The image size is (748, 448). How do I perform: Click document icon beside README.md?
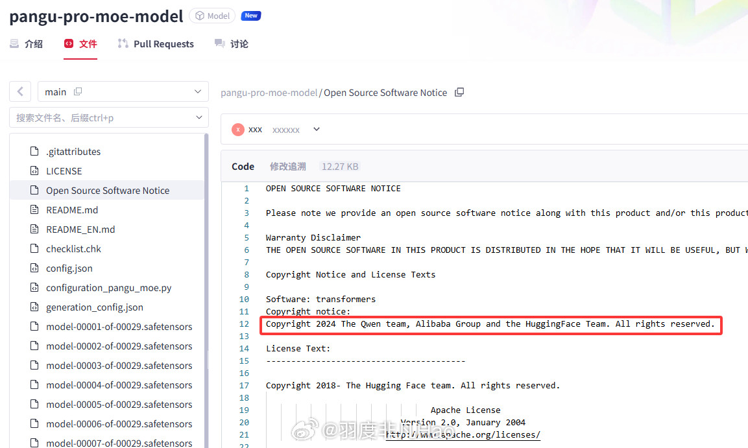pos(34,209)
